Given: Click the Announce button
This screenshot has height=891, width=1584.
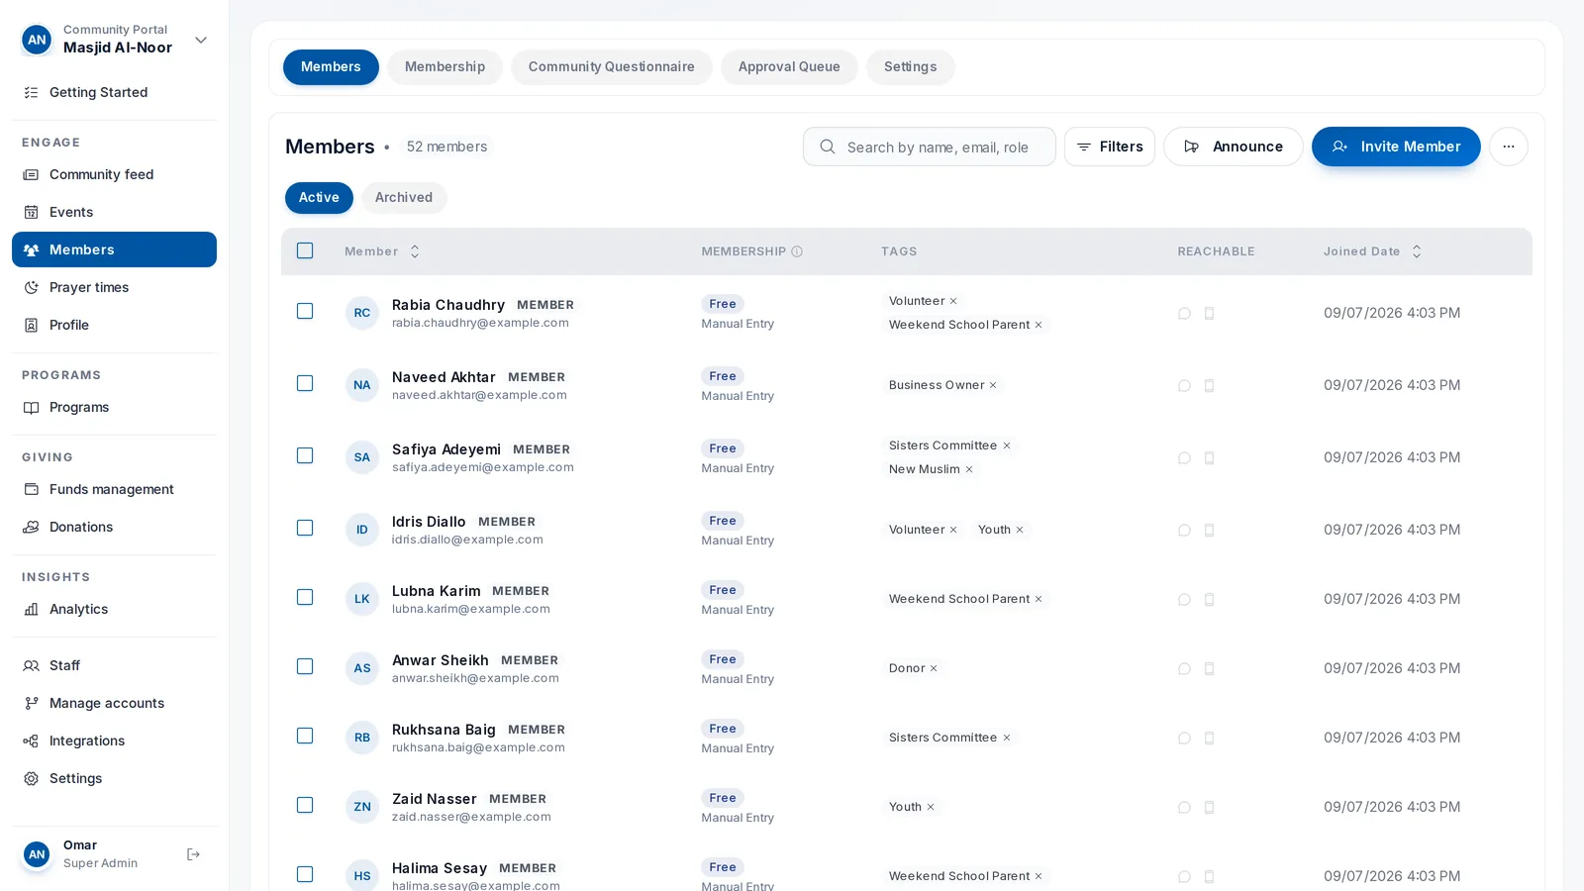Looking at the screenshot, I should coord(1234,147).
